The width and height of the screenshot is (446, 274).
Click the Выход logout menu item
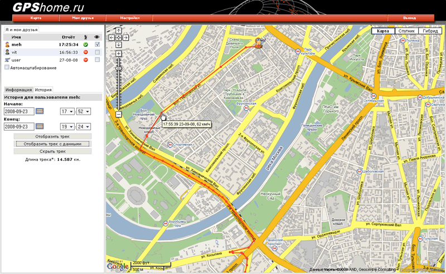click(410, 18)
